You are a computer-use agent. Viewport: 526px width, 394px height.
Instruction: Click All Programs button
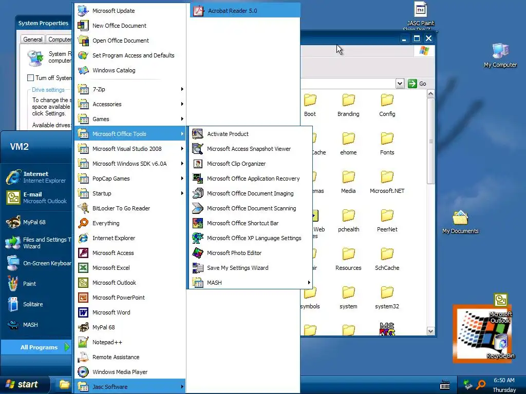click(x=36, y=347)
